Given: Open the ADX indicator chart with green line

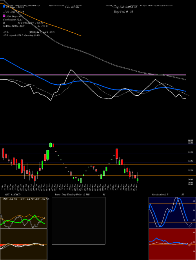Looking at the screenshot, I should [x=24, y=213].
